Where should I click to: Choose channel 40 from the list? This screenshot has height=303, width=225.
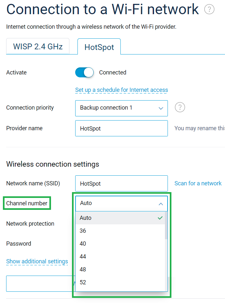point(120,244)
